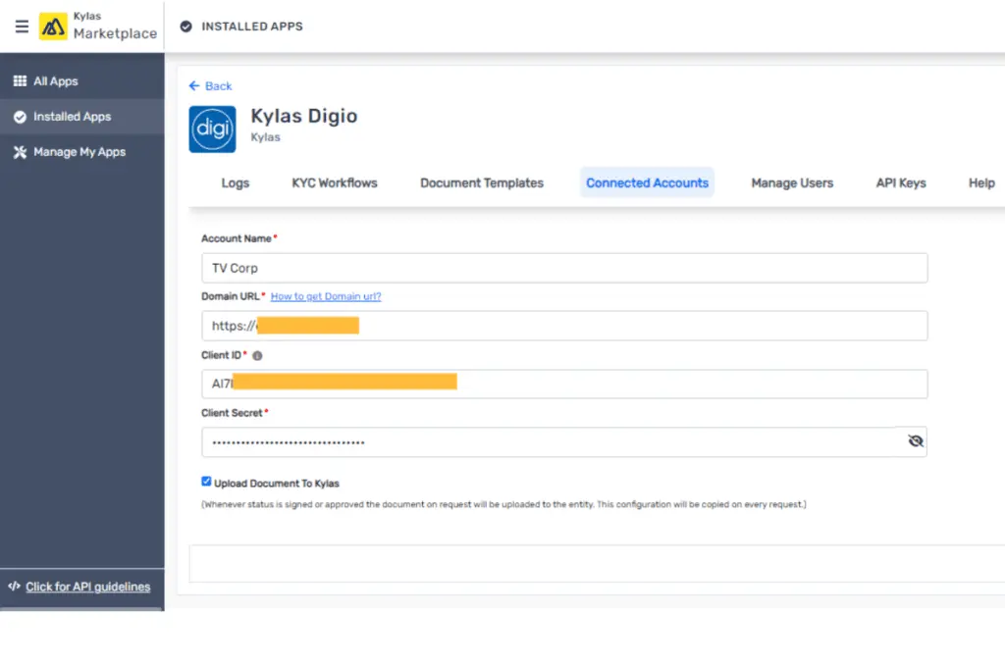Toggle Upload Document To Kylas checkbox

tap(206, 481)
